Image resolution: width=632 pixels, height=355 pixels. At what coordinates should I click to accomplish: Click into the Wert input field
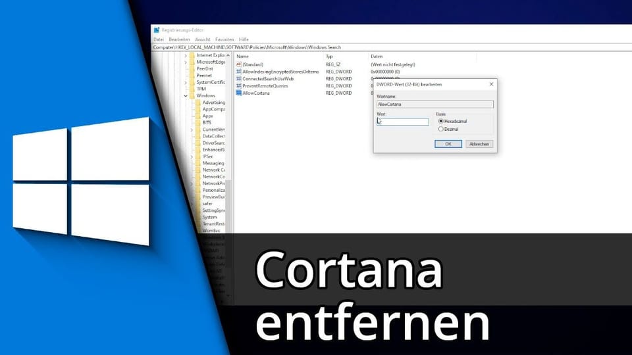[x=403, y=122]
